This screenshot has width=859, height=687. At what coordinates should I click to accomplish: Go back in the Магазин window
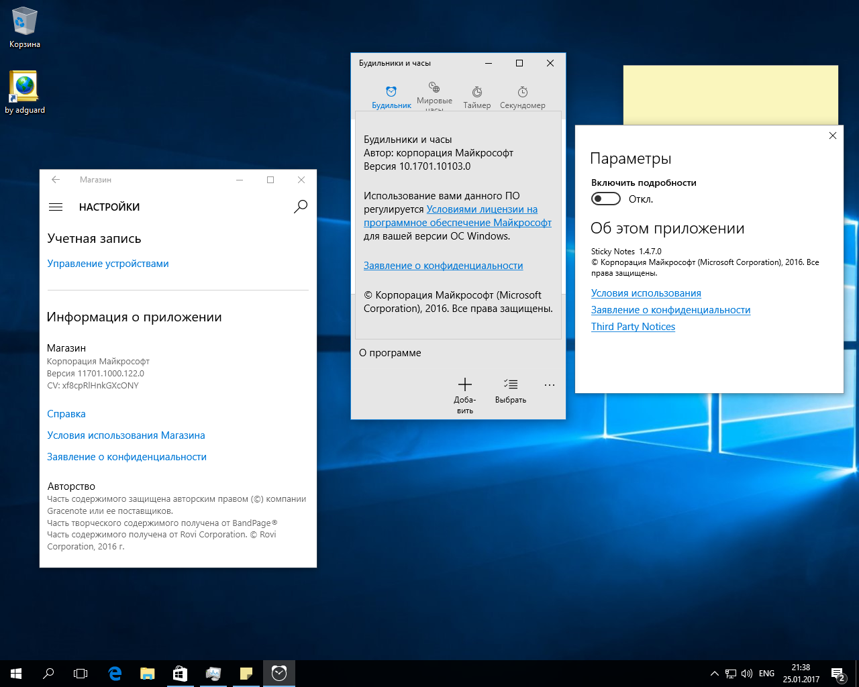point(56,180)
